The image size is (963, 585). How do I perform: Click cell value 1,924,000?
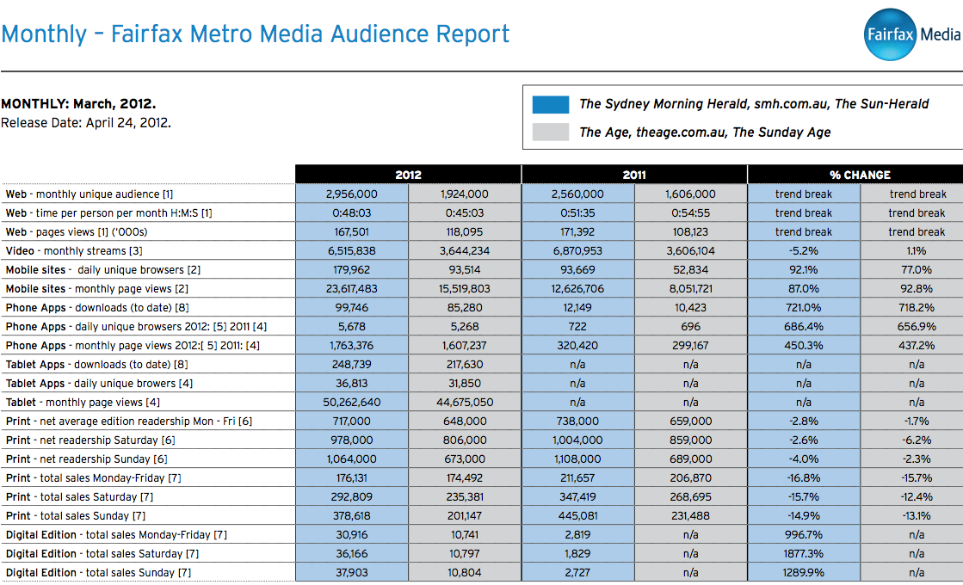pyautogui.click(x=465, y=194)
